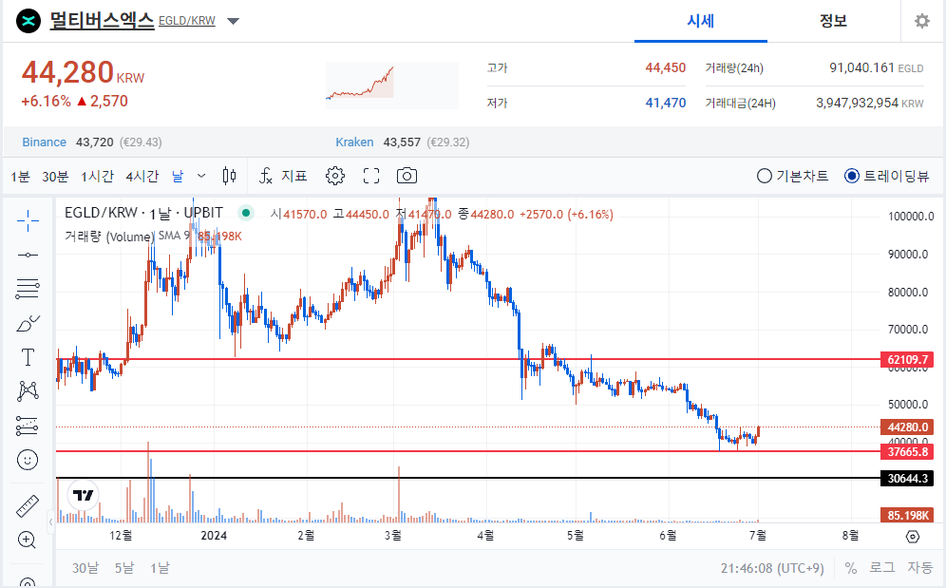Click the chart snapshot camera icon
This screenshot has width=946, height=588.
click(x=407, y=176)
